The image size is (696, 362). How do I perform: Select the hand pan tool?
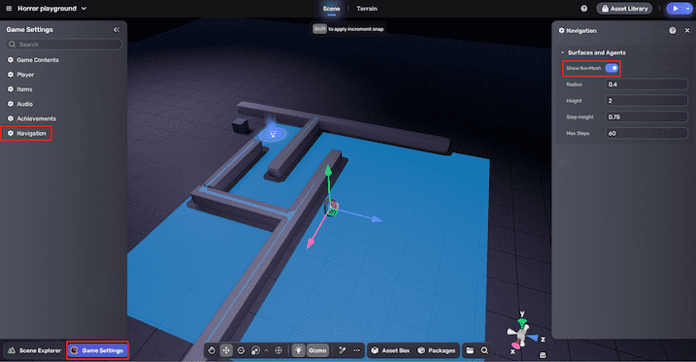(212, 350)
